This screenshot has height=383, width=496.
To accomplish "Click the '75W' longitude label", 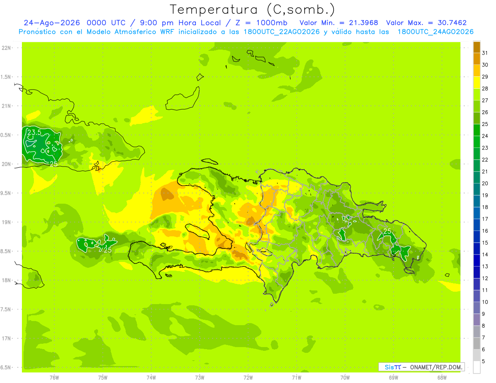I will [103, 377].
